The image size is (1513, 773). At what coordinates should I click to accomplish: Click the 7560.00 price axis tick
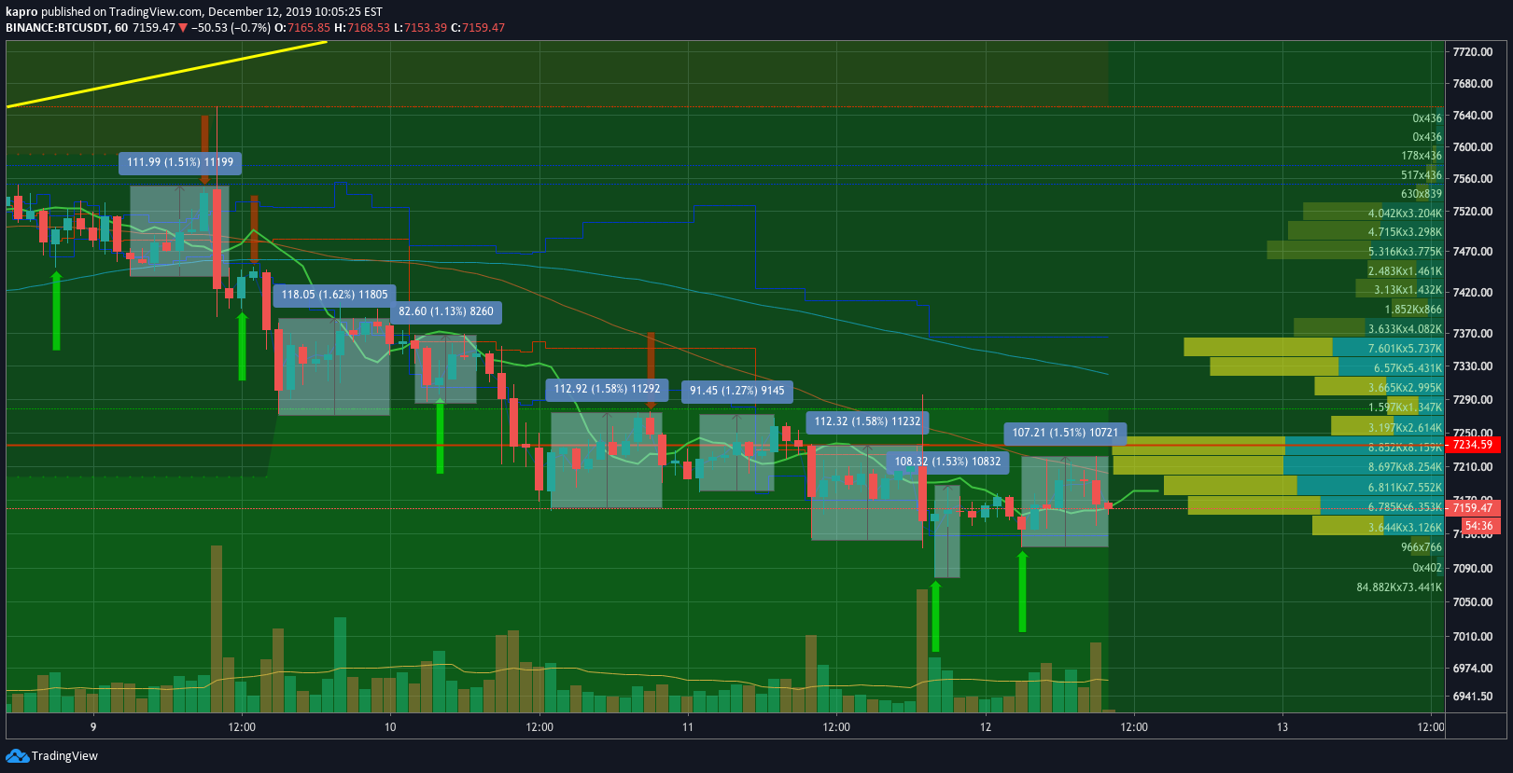(1473, 179)
